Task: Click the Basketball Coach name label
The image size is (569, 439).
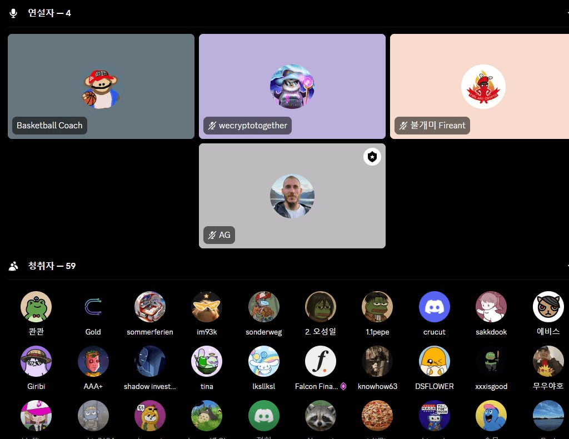Action: click(x=49, y=126)
